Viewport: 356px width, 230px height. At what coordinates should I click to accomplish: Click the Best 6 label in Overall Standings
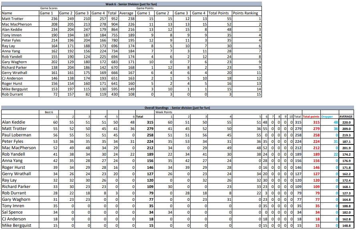[49, 112]
